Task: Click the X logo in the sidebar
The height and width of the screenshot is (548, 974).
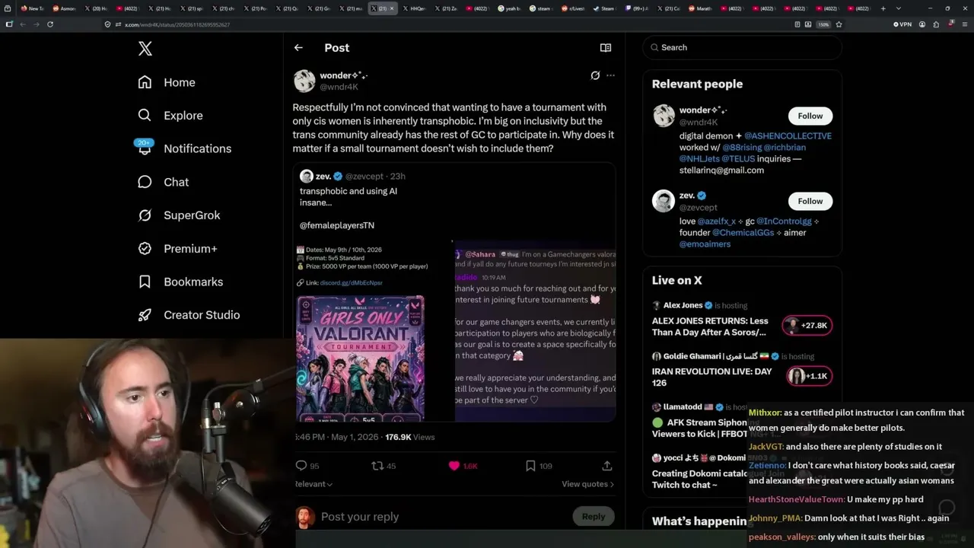Action: tap(145, 49)
